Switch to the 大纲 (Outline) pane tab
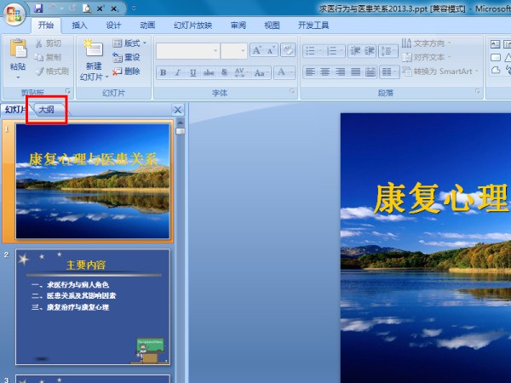Image resolution: width=511 pixels, height=383 pixels. [46, 110]
